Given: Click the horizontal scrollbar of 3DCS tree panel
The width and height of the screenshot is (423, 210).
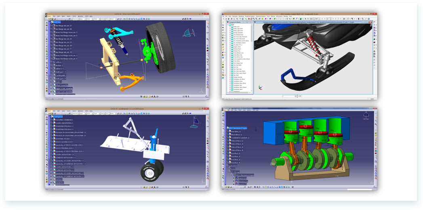Looking at the screenshot, I should coord(238,92).
